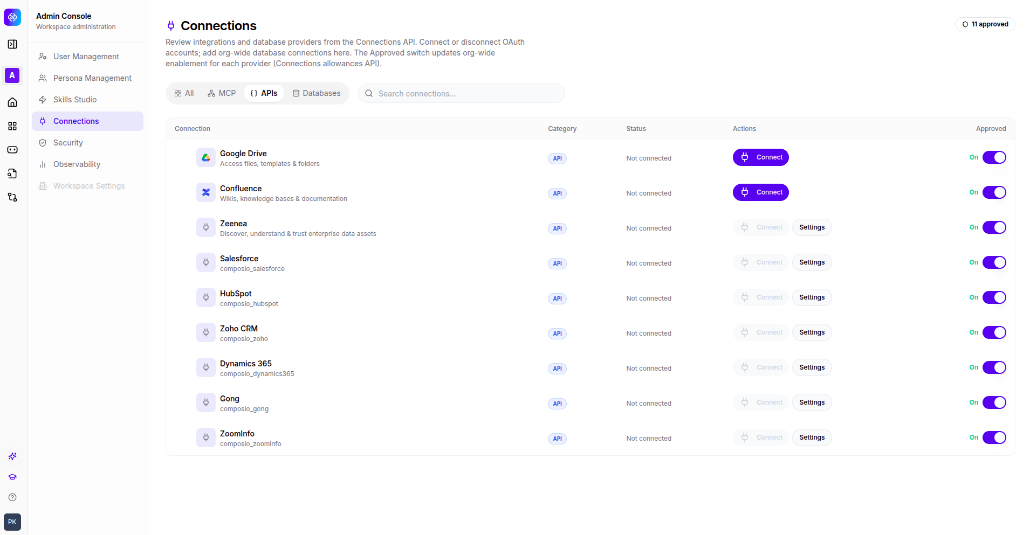Switch to the MCP tab

(x=222, y=93)
